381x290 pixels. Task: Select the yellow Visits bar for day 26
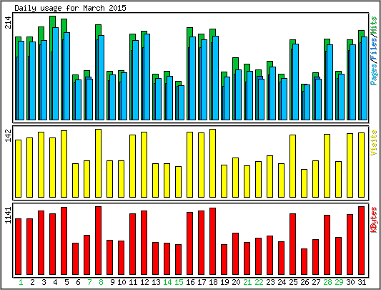pos(304,183)
